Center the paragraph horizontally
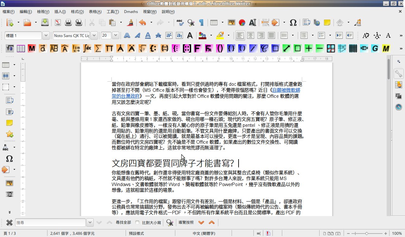 (251, 35)
